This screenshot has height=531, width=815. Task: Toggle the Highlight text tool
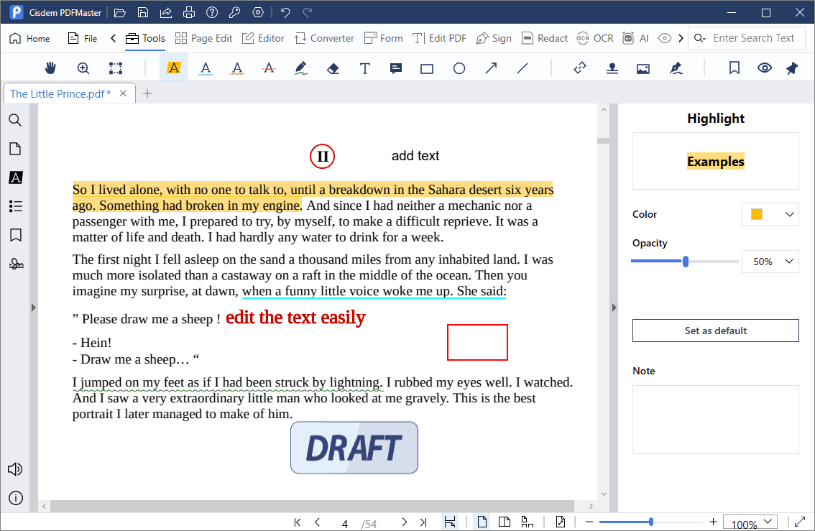click(x=174, y=68)
